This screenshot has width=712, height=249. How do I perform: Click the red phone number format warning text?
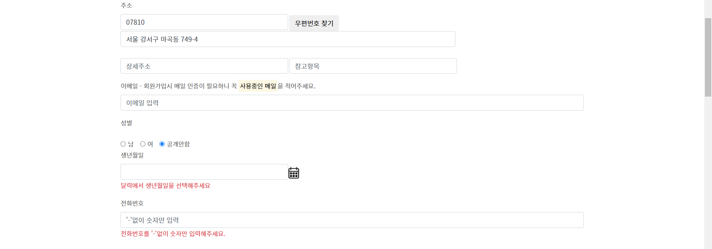point(173,234)
